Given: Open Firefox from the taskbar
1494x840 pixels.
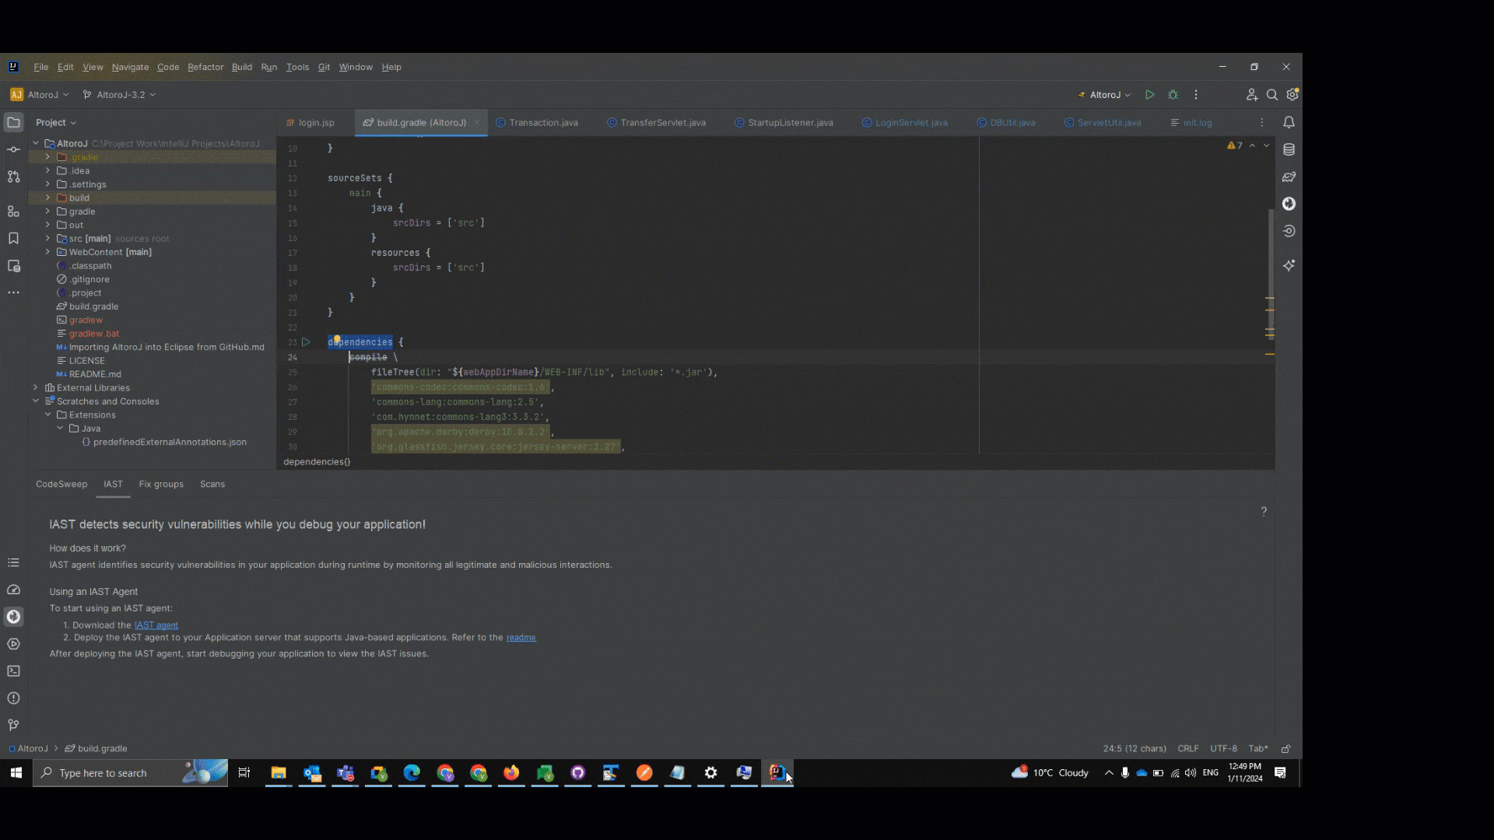Looking at the screenshot, I should [x=511, y=773].
